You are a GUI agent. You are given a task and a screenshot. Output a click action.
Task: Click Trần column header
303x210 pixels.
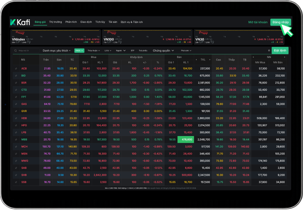[x=46, y=60]
